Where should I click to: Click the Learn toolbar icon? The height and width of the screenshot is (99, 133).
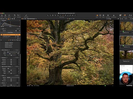(x=120, y=15)
